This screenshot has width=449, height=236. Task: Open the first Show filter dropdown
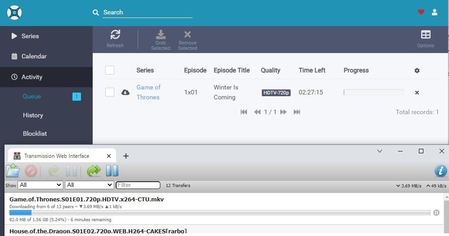click(x=40, y=185)
